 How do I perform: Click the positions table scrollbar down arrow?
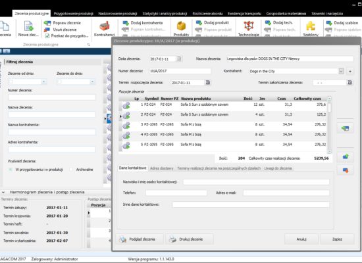click(x=330, y=152)
